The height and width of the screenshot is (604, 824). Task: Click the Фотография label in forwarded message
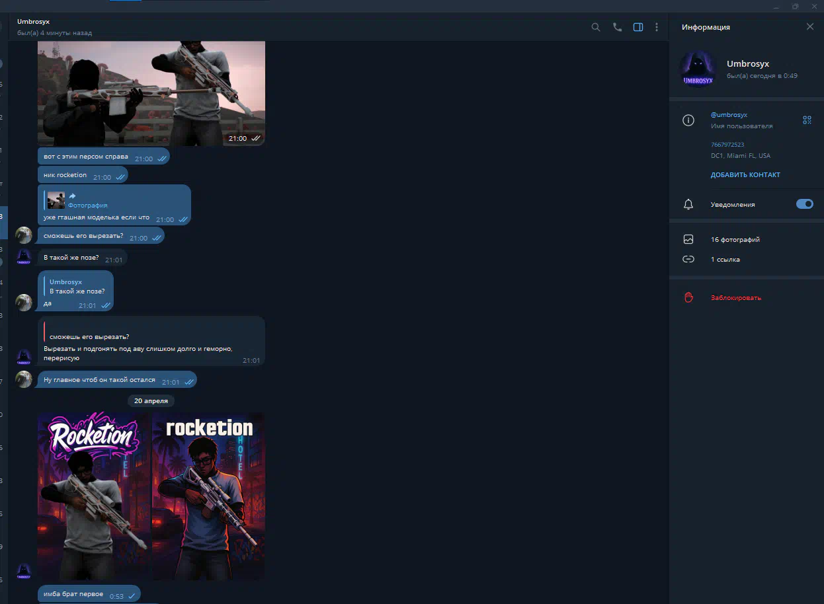pos(87,206)
